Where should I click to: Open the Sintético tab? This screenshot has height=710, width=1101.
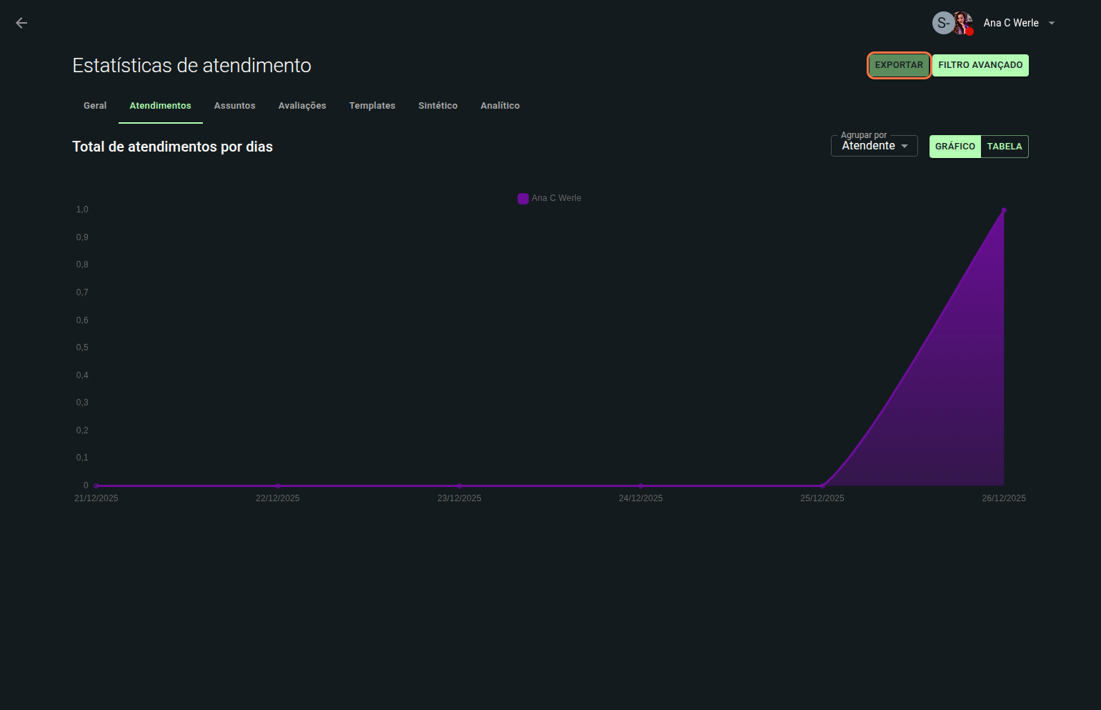437,106
